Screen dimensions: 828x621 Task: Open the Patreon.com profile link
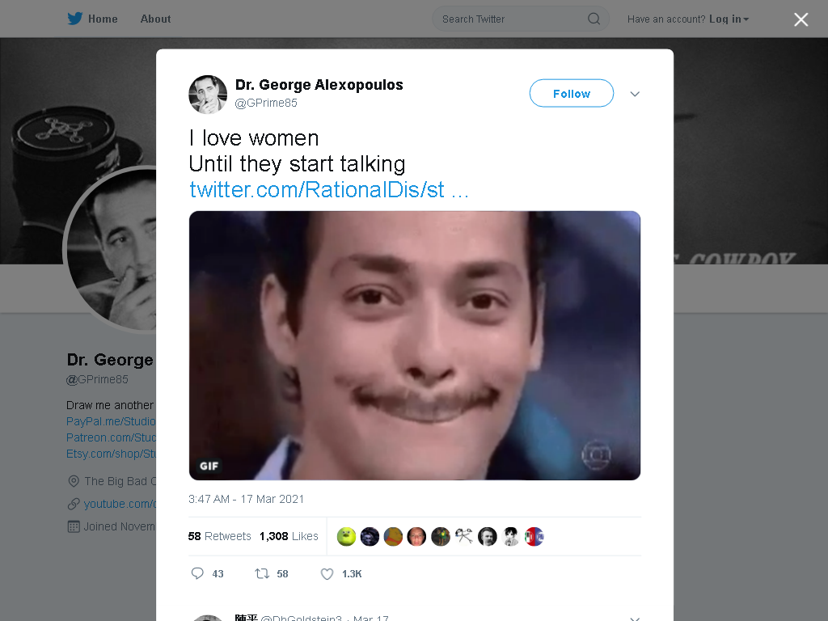pos(111,437)
